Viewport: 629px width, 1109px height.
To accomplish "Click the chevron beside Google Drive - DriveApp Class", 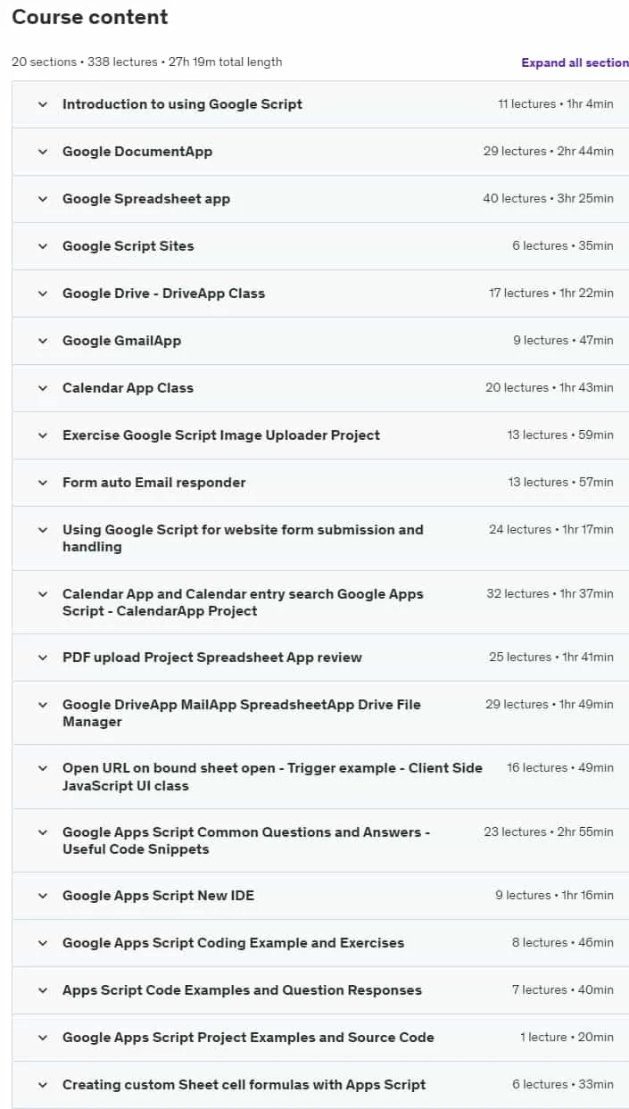I will pos(42,294).
